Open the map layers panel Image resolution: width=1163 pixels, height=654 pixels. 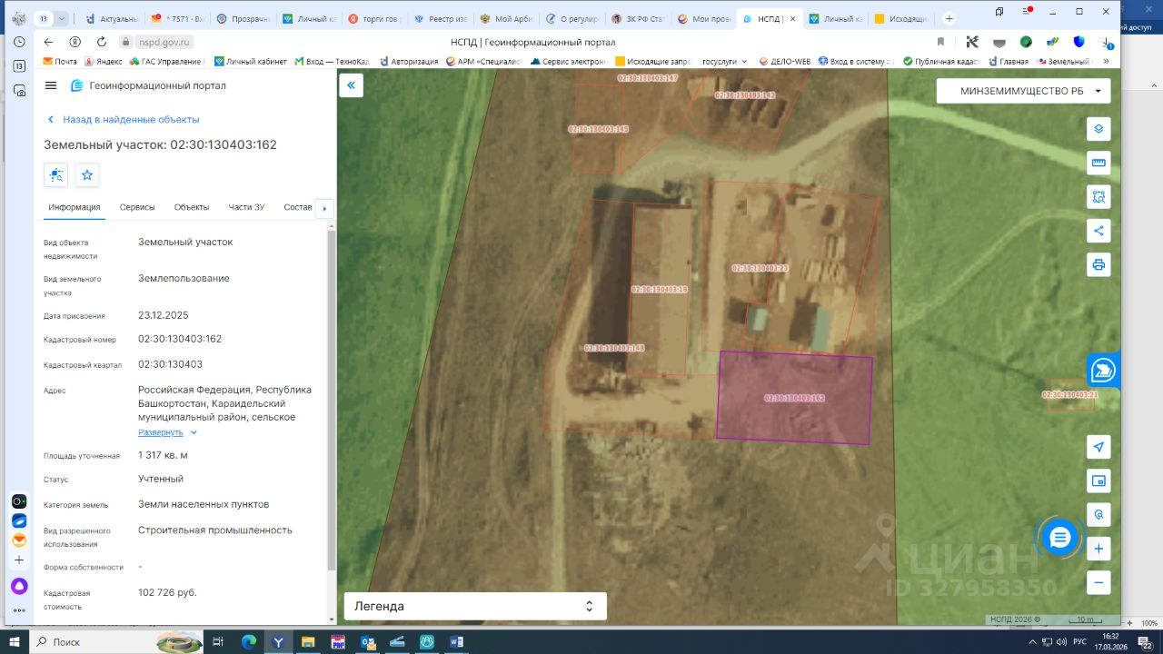click(x=1098, y=129)
